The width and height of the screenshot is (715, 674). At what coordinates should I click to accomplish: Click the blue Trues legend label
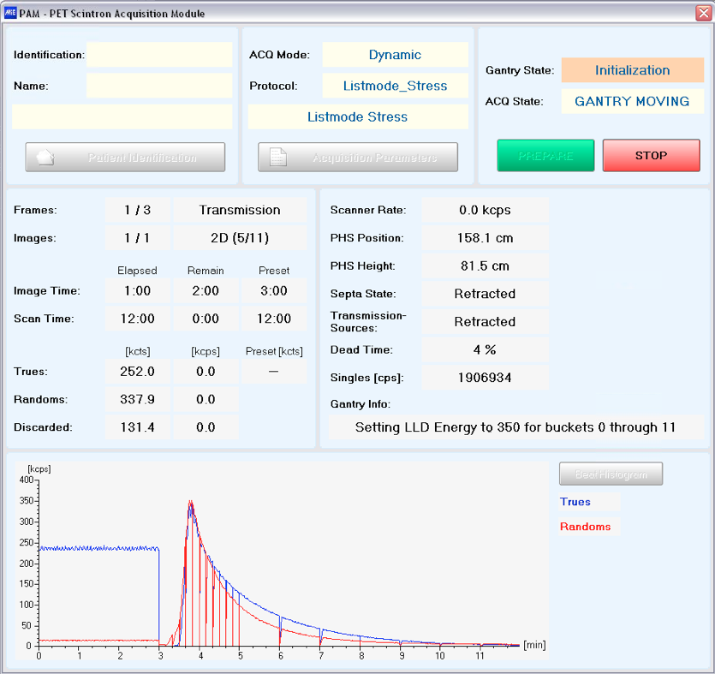point(575,502)
